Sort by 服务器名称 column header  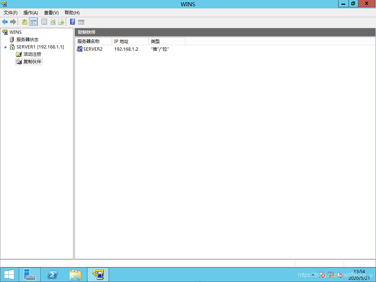click(x=94, y=41)
